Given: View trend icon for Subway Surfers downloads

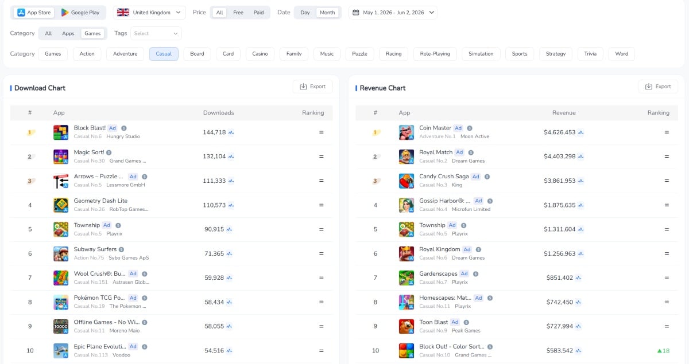Looking at the screenshot, I should click(229, 253).
